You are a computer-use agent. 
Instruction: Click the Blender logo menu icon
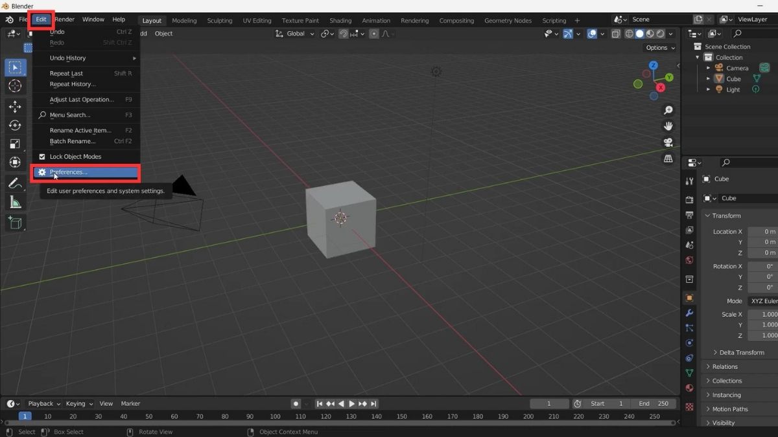(9, 19)
